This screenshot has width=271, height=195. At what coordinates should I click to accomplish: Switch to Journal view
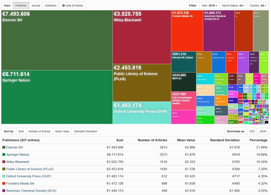[36, 6]
